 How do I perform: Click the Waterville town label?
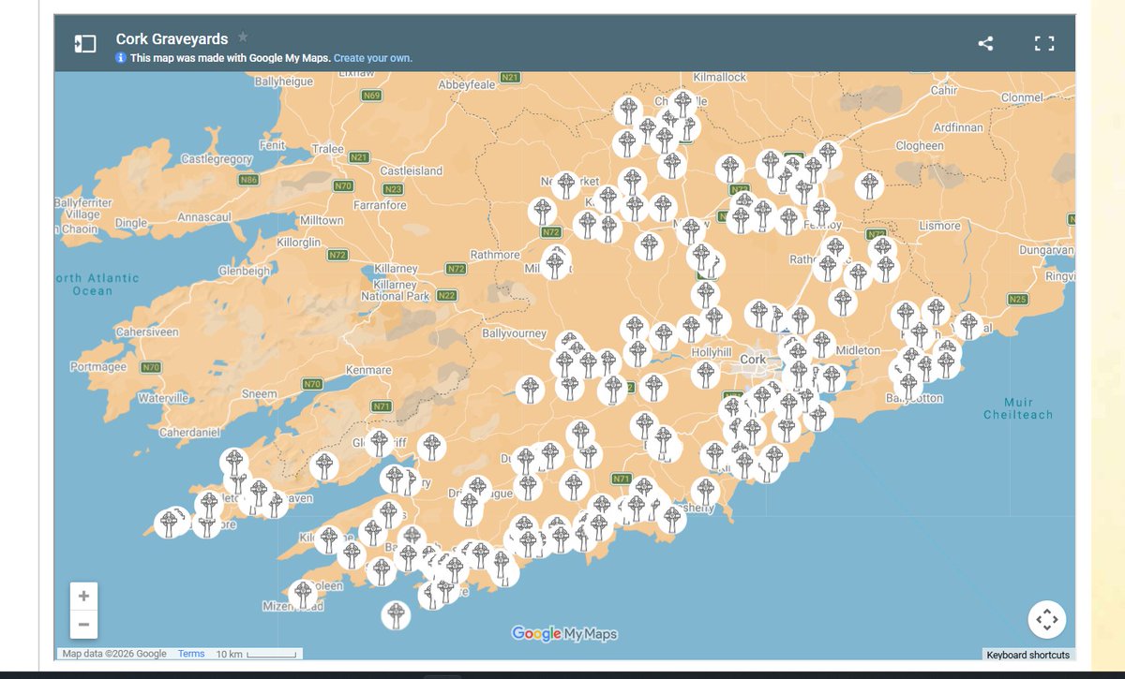[x=163, y=398]
